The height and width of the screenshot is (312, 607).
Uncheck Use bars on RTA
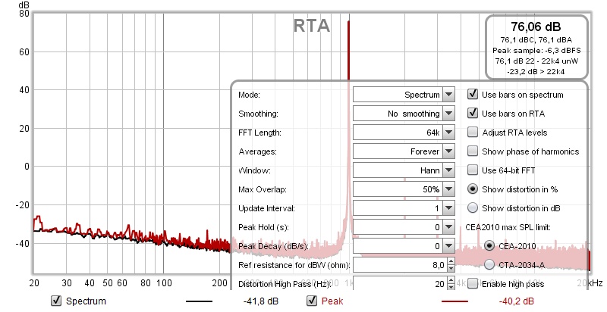click(x=473, y=114)
